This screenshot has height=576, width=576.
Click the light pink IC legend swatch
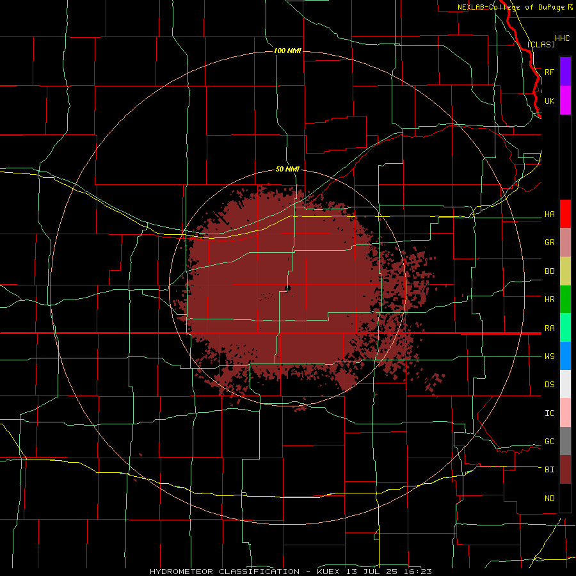click(x=565, y=413)
